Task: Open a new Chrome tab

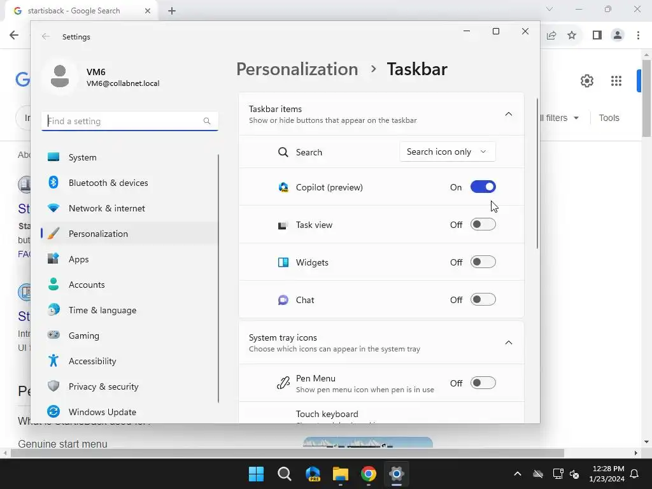Action: [172, 11]
